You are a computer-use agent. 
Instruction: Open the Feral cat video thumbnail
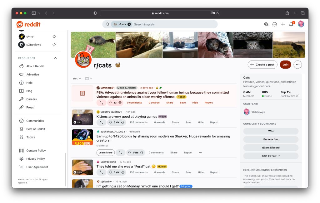82,167
